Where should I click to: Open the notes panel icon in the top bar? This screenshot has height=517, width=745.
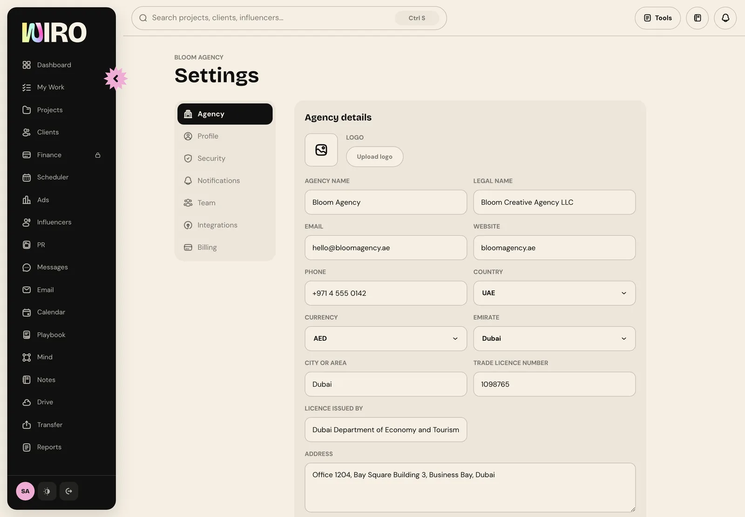[x=698, y=18]
